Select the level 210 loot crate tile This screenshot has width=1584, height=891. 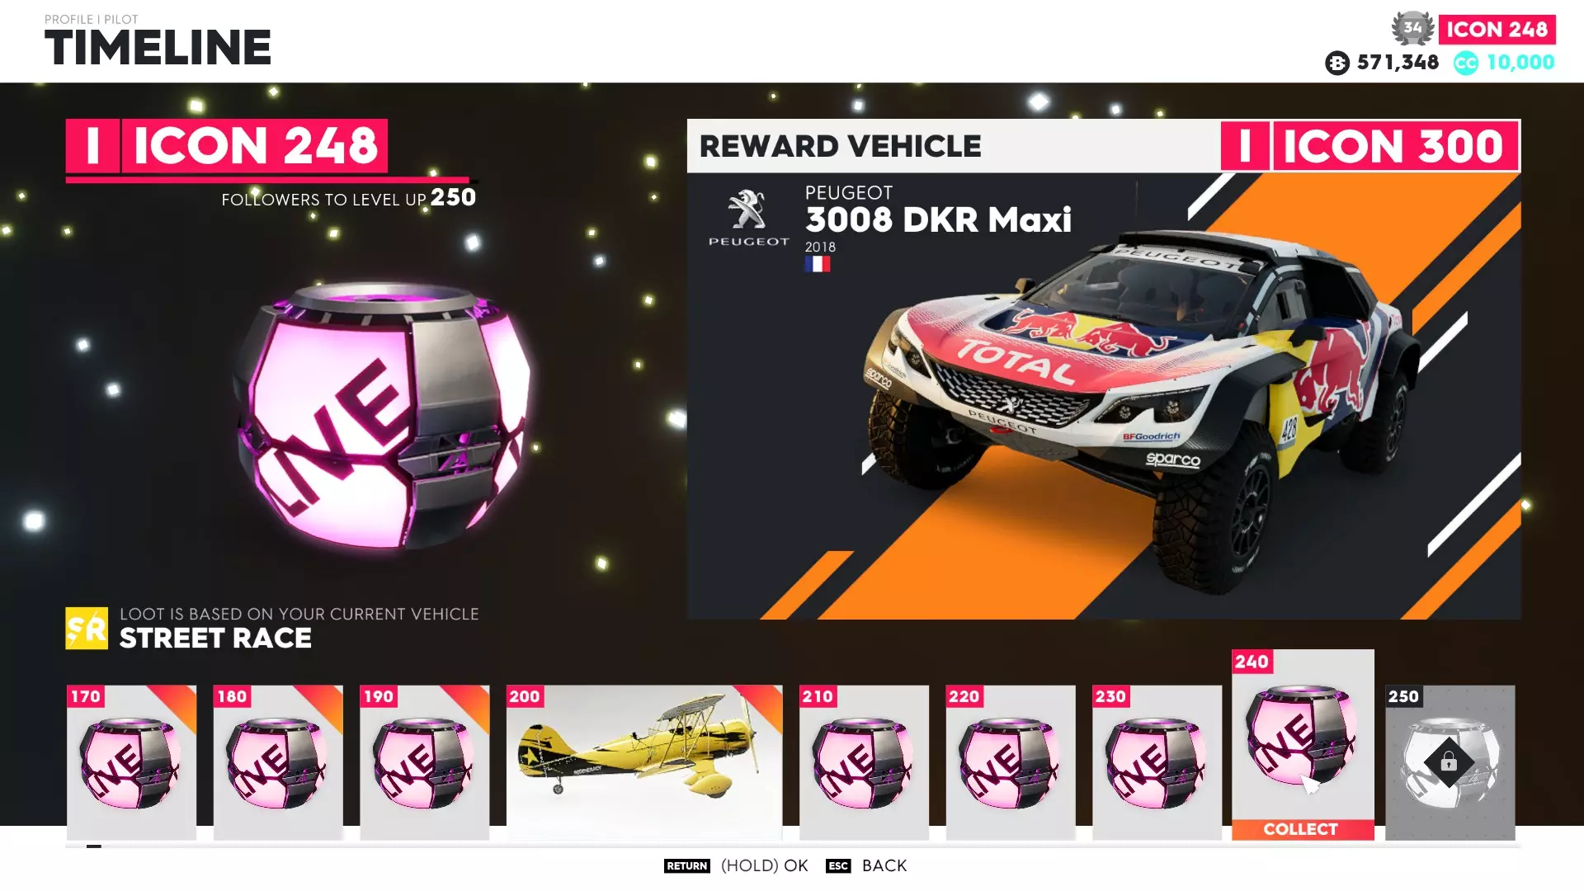[x=864, y=762]
